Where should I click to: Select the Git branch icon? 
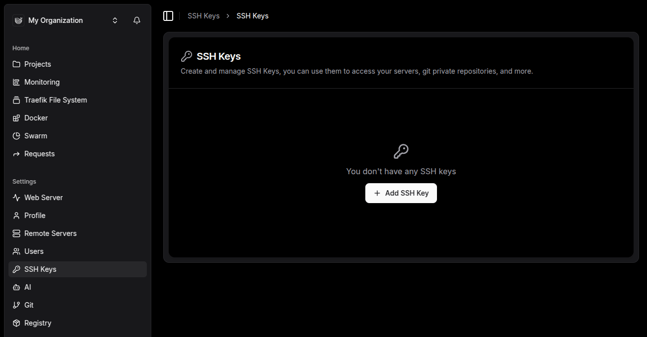(x=16, y=305)
